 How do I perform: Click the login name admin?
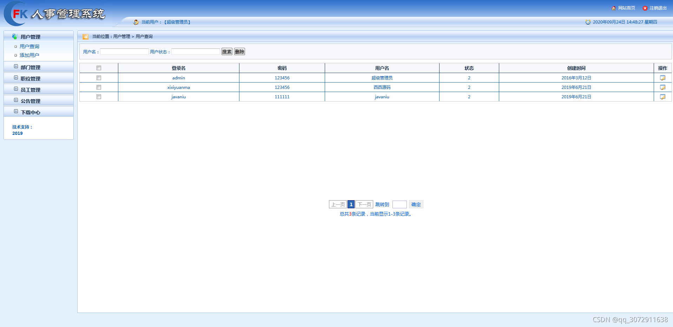coord(179,78)
